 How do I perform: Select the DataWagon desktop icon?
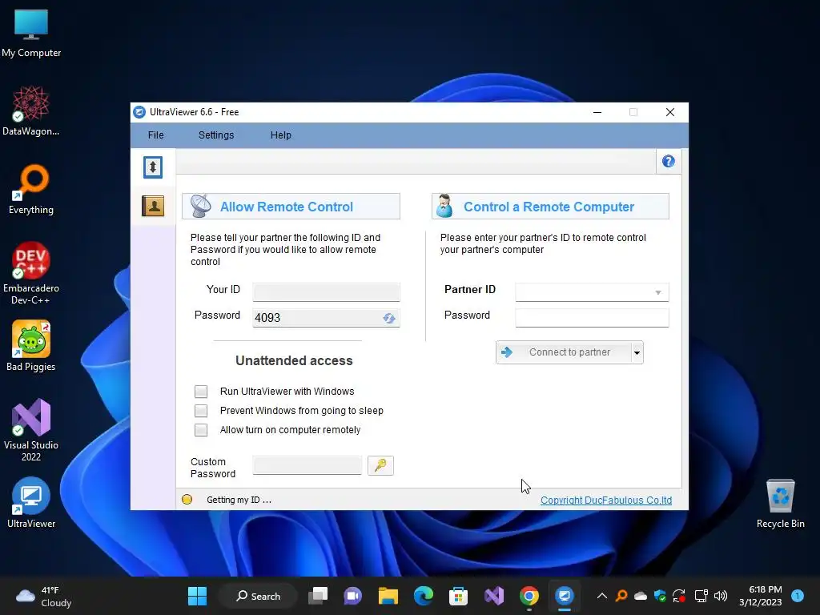click(x=31, y=111)
